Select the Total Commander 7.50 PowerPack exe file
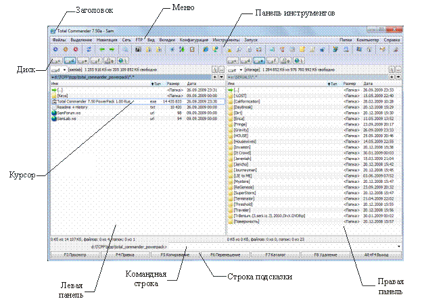 click(x=138, y=101)
